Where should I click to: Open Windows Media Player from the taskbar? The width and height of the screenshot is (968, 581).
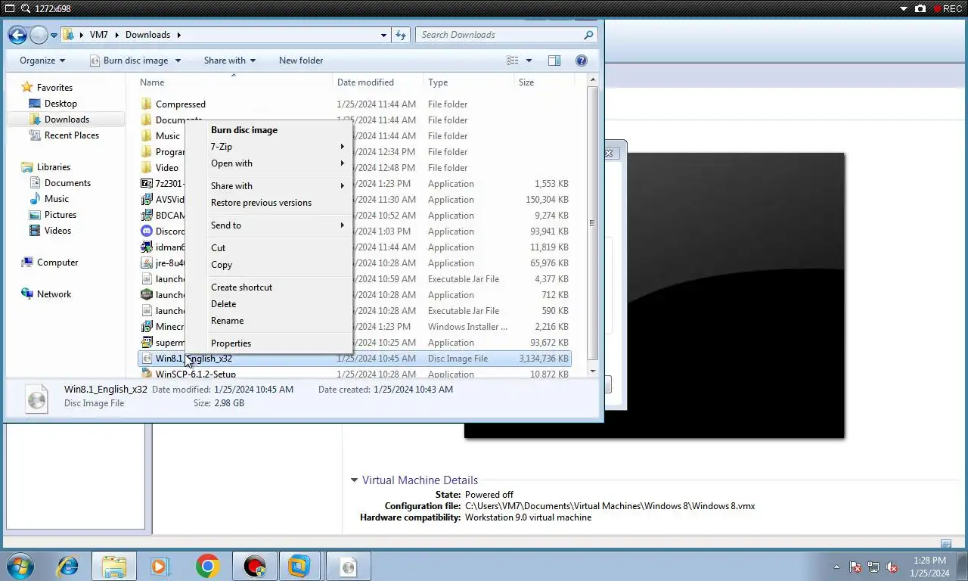[160, 566]
